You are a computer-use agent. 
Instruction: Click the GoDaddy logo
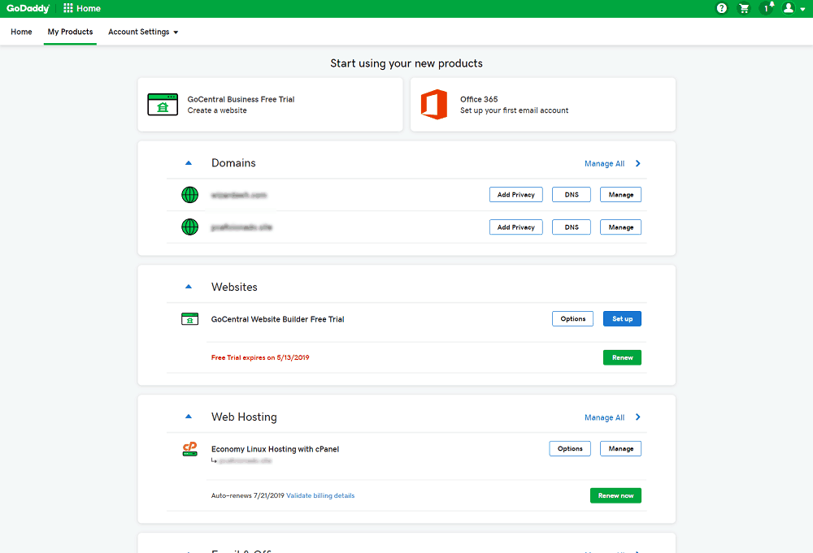coord(28,8)
